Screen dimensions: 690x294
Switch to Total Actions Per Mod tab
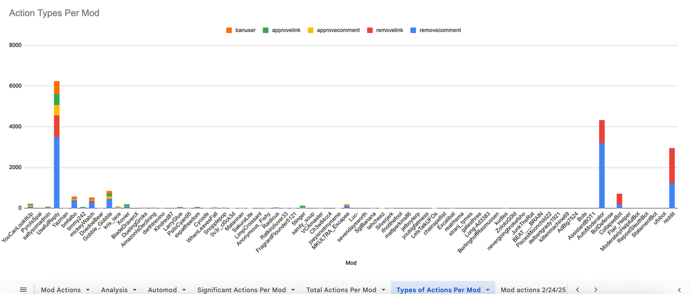coord(341,290)
